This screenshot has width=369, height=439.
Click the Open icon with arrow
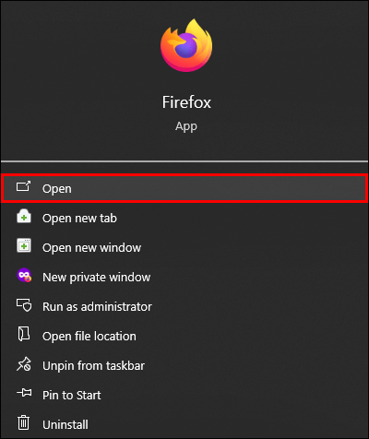click(x=24, y=186)
